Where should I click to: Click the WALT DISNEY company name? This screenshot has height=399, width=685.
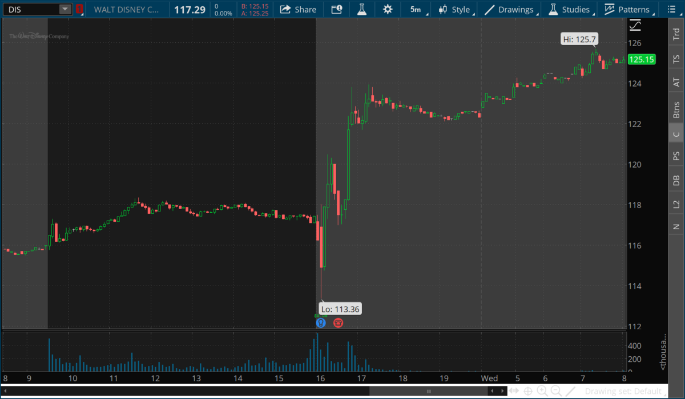127,9
